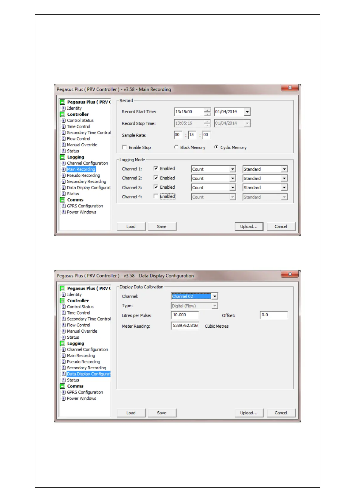Click Litres per Pulse field
The height and width of the screenshot is (502, 355).
185,315
